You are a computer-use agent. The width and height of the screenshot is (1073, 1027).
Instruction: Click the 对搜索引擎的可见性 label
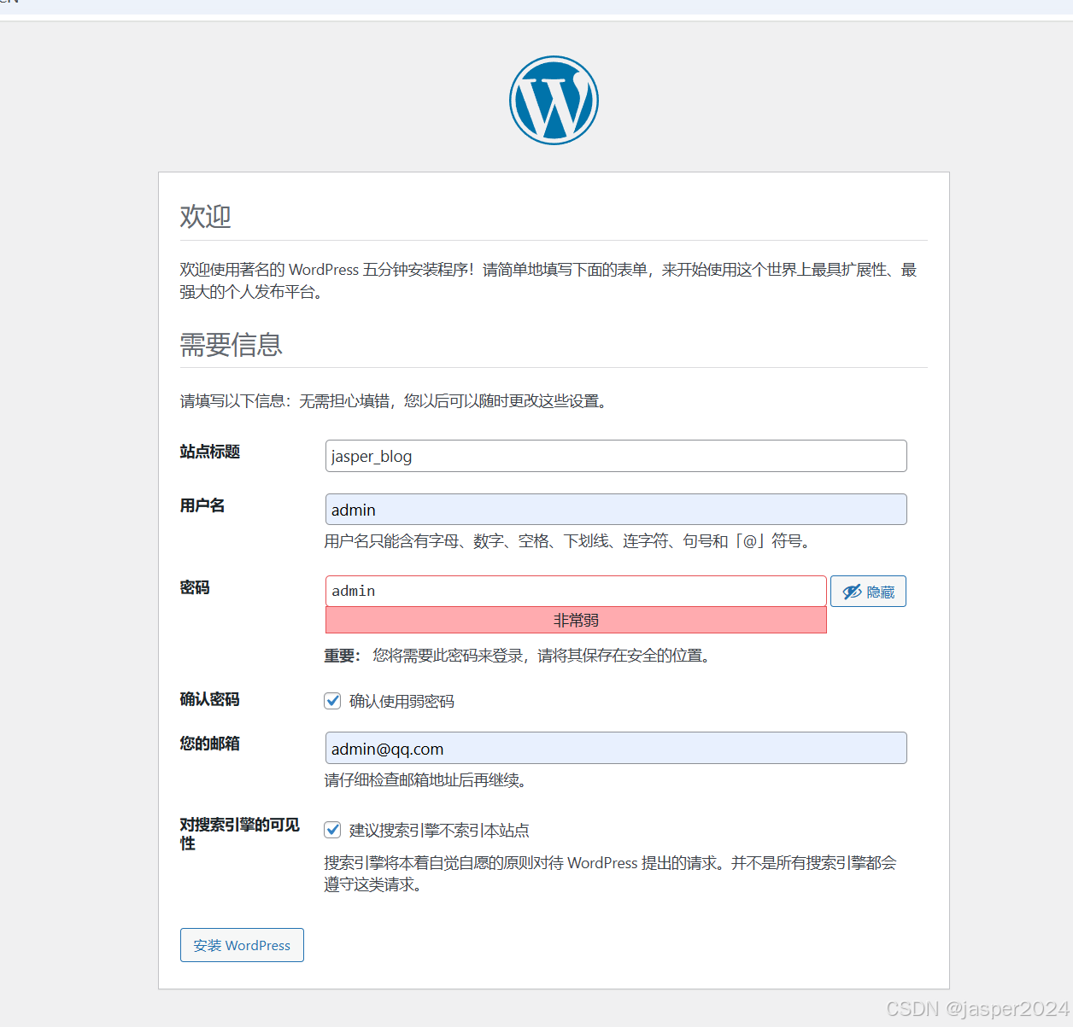click(240, 834)
